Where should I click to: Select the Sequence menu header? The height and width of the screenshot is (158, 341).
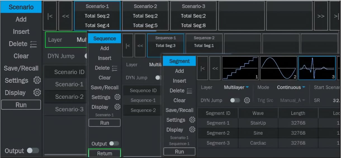point(105,38)
